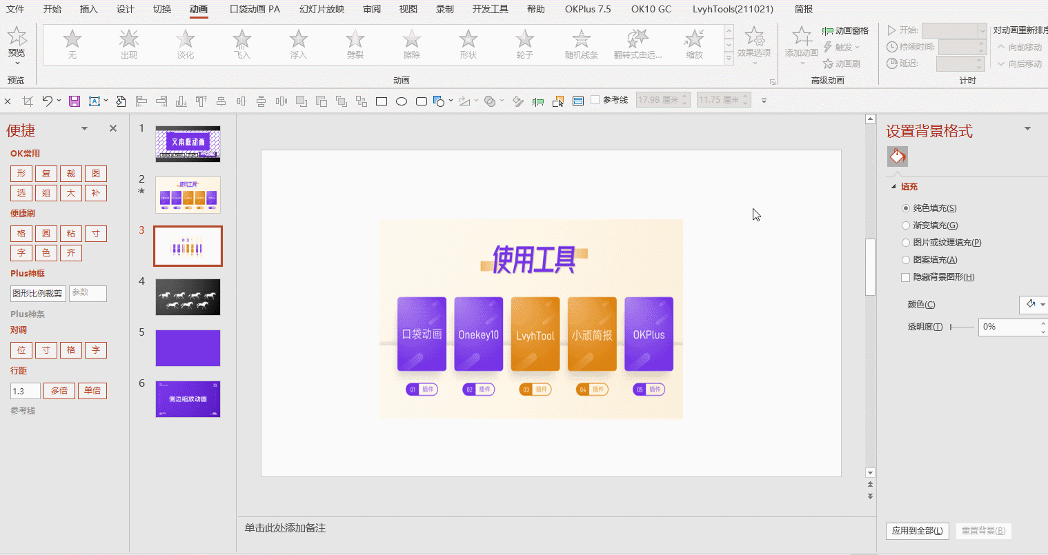1048x555 pixels.
Task: Collapse the 填充 section
Action: coord(893,187)
